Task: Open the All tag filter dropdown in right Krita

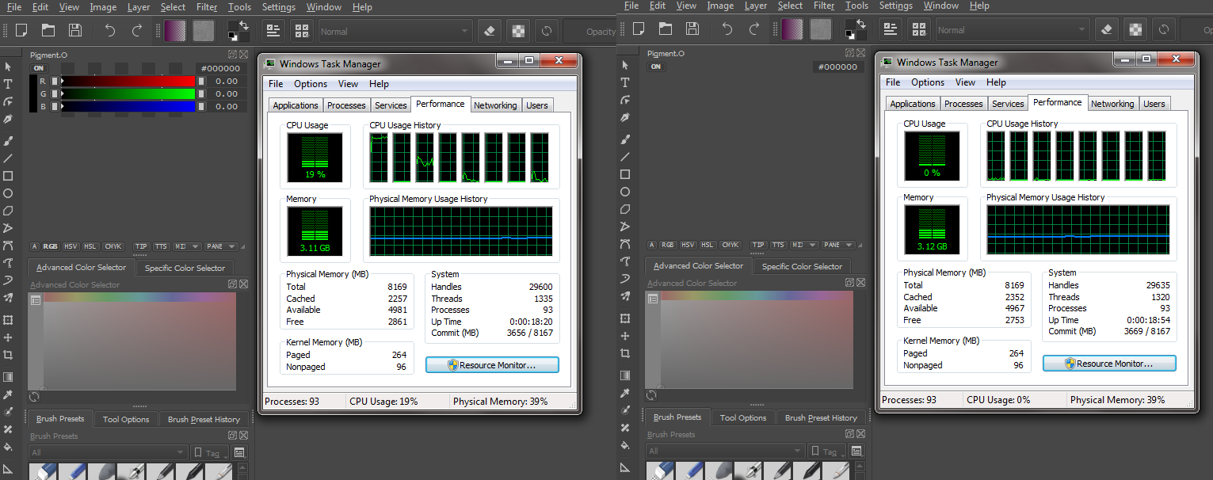Action: click(725, 451)
